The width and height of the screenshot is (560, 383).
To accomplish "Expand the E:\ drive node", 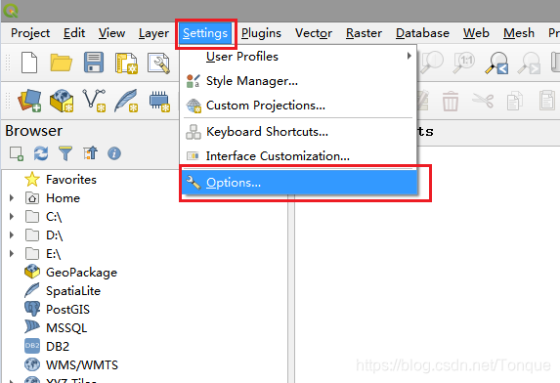I will pyautogui.click(x=12, y=253).
